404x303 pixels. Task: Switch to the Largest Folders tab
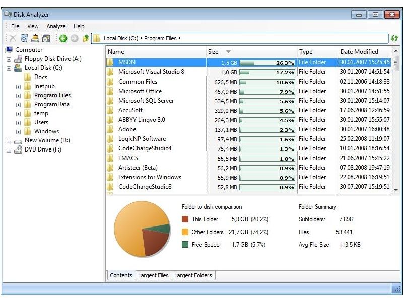point(193,275)
